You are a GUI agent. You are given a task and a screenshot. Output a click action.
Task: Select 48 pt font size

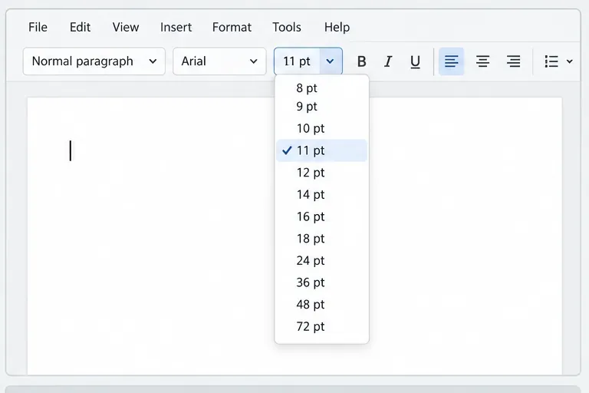(x=321, y=305)
